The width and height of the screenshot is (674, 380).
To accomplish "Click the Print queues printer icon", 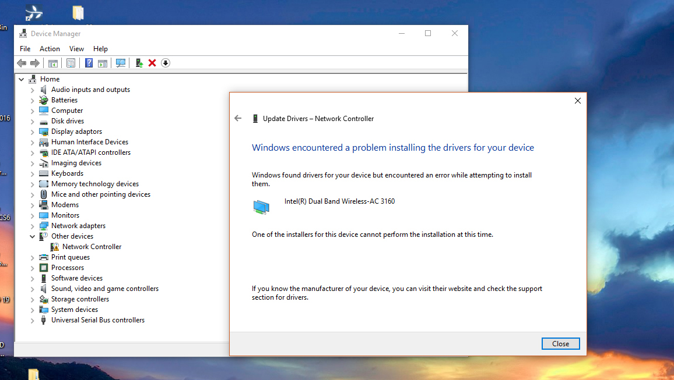I will pos(43,257).
